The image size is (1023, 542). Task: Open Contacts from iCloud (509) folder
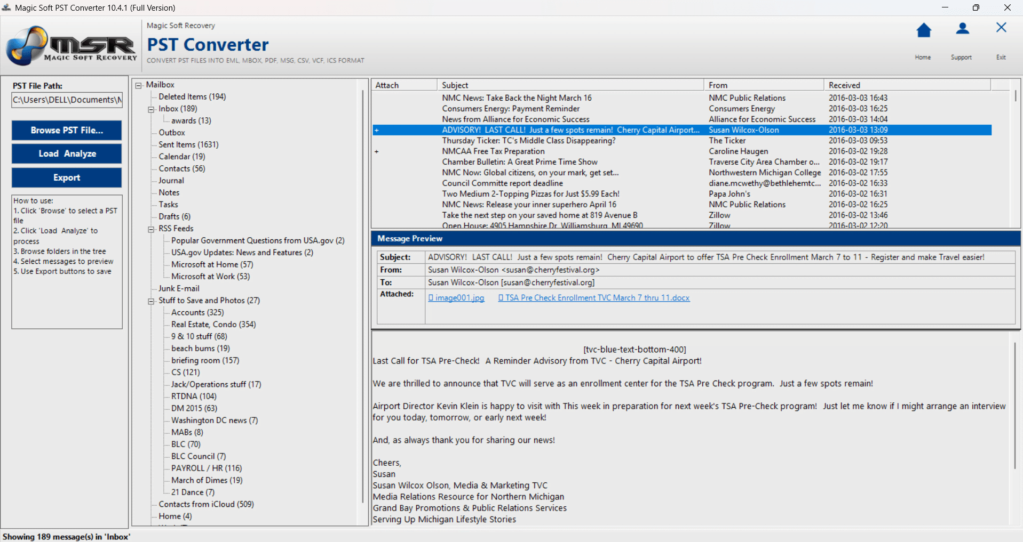[x=206, y=504]
